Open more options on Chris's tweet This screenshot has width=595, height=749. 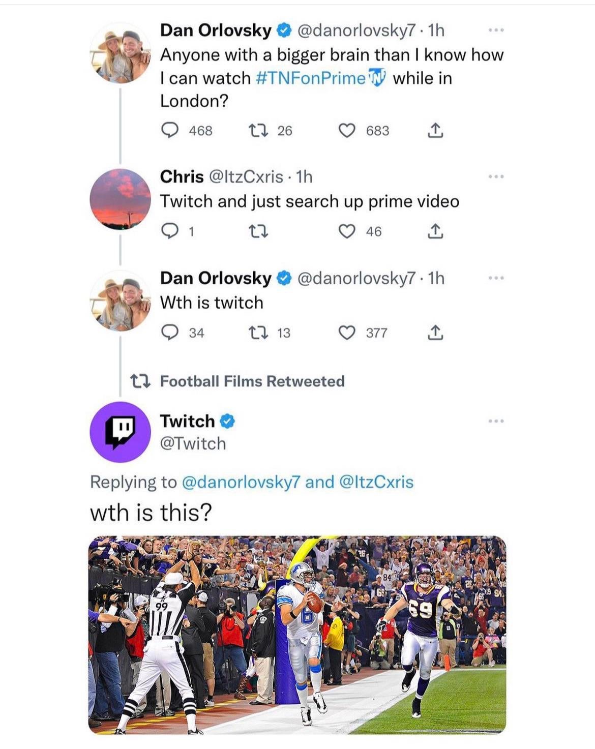pos(496,176)
